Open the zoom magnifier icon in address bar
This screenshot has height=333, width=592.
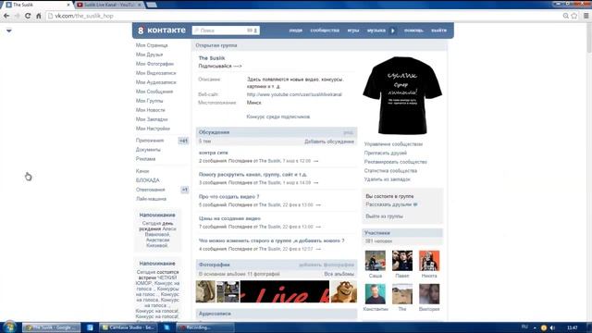pyautogui.click(x=565, y=16)
